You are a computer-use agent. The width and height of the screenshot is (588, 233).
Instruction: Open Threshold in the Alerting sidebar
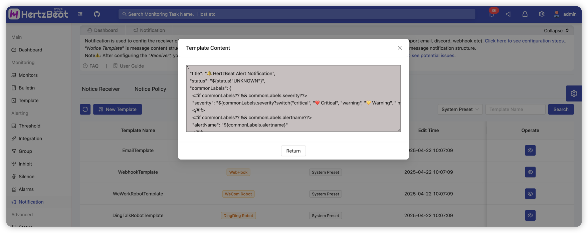click(29, 126)
